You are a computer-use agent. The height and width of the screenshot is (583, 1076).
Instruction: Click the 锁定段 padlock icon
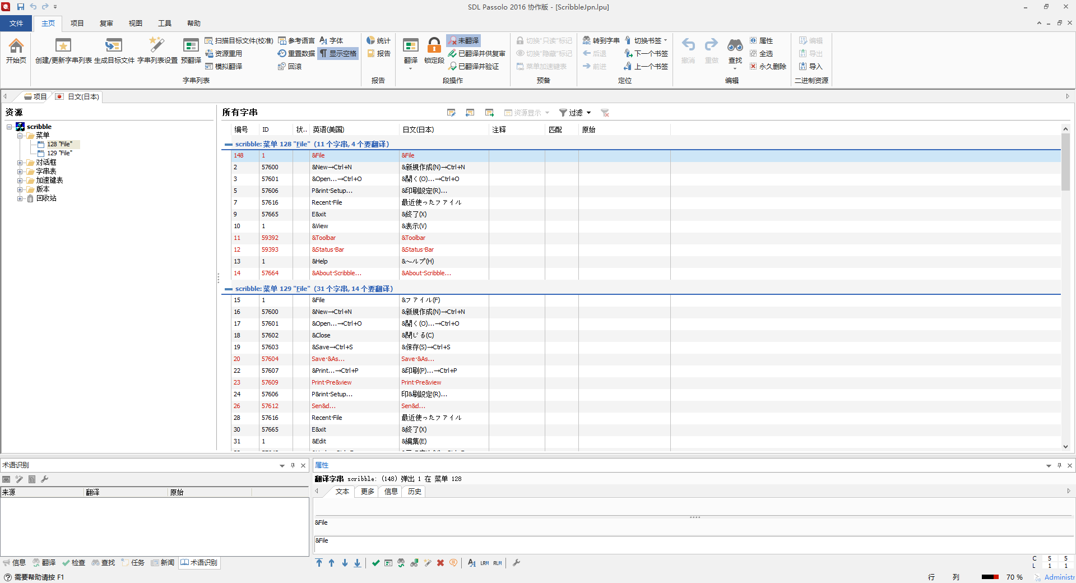(x=434, y=45)
